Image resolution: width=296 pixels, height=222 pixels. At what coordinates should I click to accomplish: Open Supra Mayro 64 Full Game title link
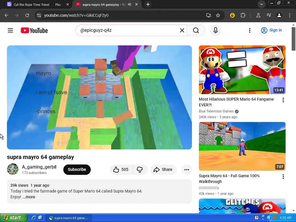(229, 179)
